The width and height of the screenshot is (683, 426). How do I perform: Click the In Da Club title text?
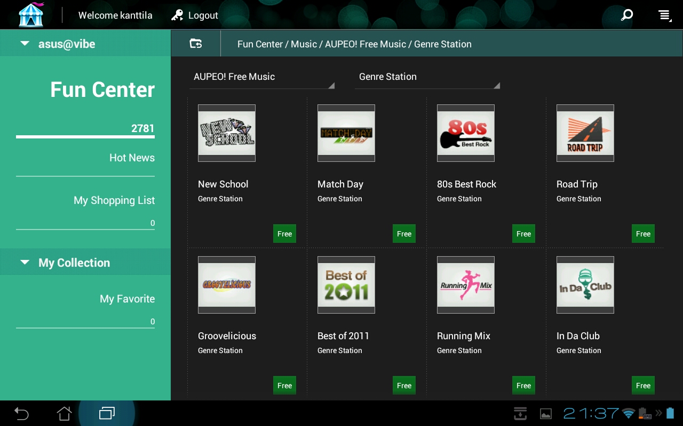pos(578,336)
